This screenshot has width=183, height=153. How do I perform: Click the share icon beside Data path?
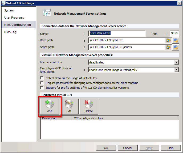[x=176, y=40]
